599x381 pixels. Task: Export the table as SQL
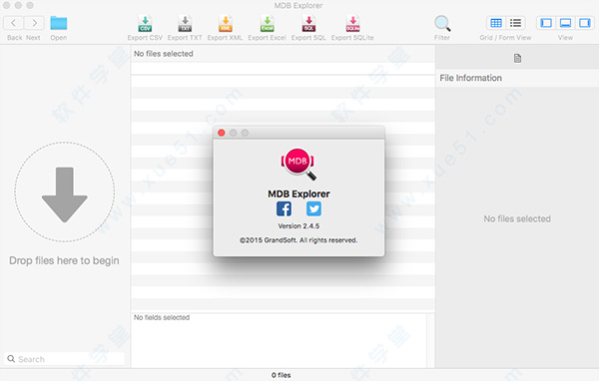click(x=308, y=24)
